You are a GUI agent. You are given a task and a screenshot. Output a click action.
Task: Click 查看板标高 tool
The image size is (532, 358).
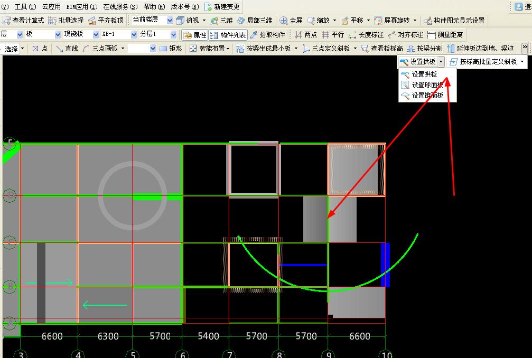click(381, 49)
